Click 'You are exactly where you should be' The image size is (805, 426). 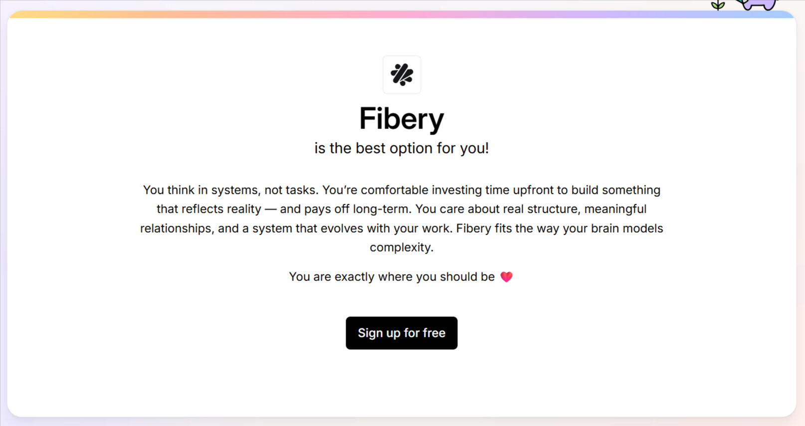tap(392, 277)
